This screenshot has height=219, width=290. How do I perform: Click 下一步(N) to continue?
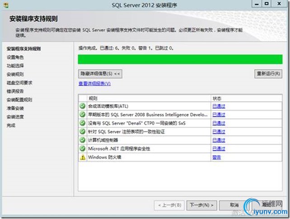point(201,205)
